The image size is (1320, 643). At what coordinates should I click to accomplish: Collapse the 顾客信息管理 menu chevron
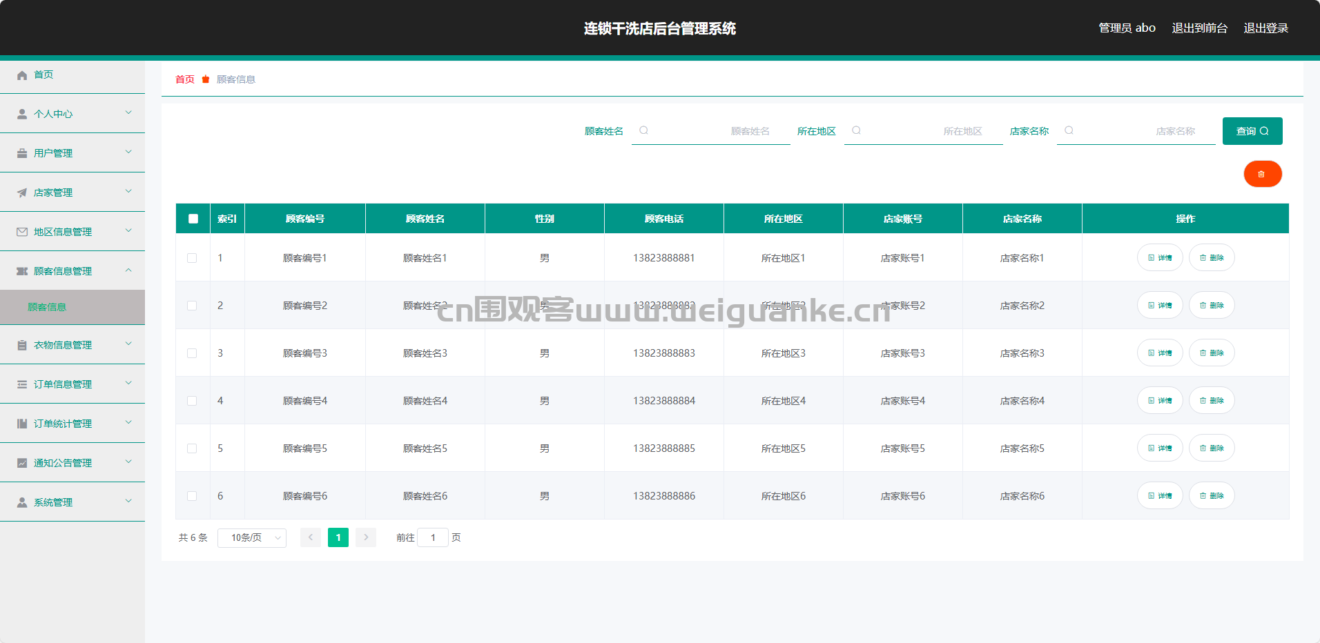[x=128, y=270]
